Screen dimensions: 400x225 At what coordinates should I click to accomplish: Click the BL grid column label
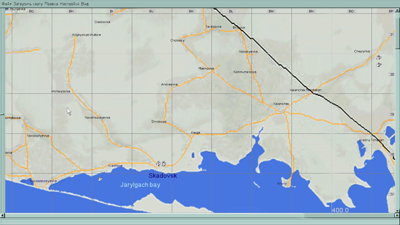pos(231,11)
